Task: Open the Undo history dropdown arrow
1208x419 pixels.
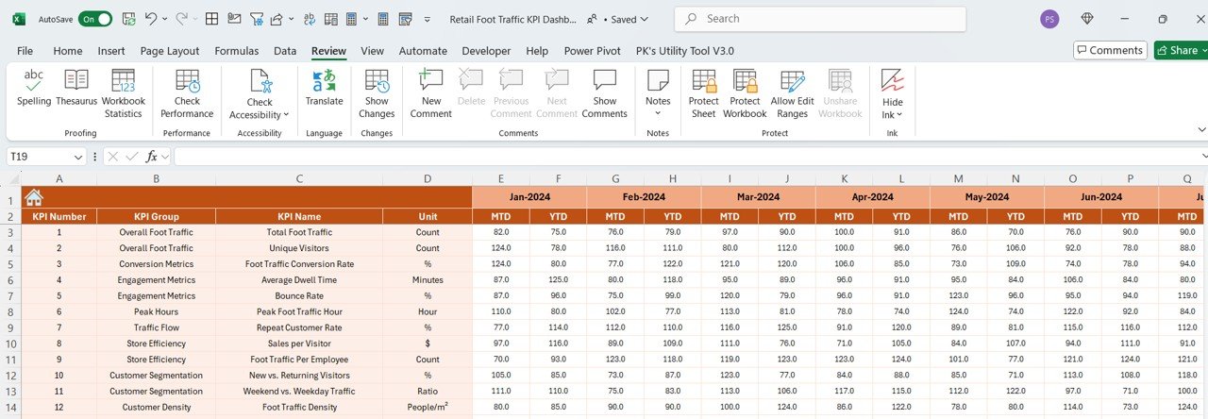Action: 165,19
